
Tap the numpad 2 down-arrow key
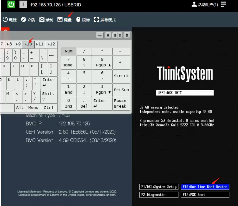tap(84, 90)
